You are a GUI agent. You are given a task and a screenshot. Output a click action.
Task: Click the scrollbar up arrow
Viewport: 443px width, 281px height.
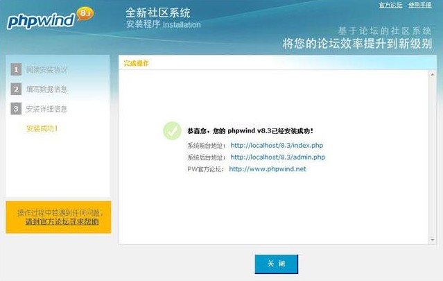433,75
